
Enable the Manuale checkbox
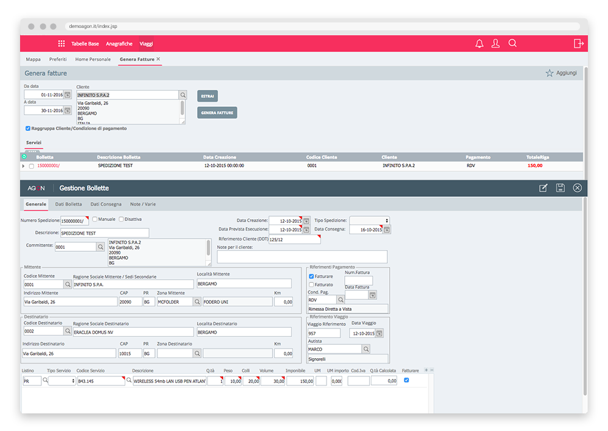click(95, 219)
